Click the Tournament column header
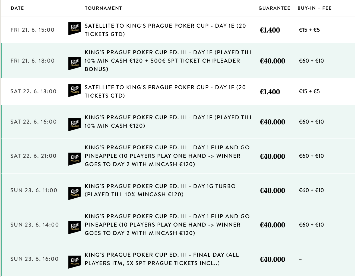Screen dimensions: 355x277 pos(103,8)
